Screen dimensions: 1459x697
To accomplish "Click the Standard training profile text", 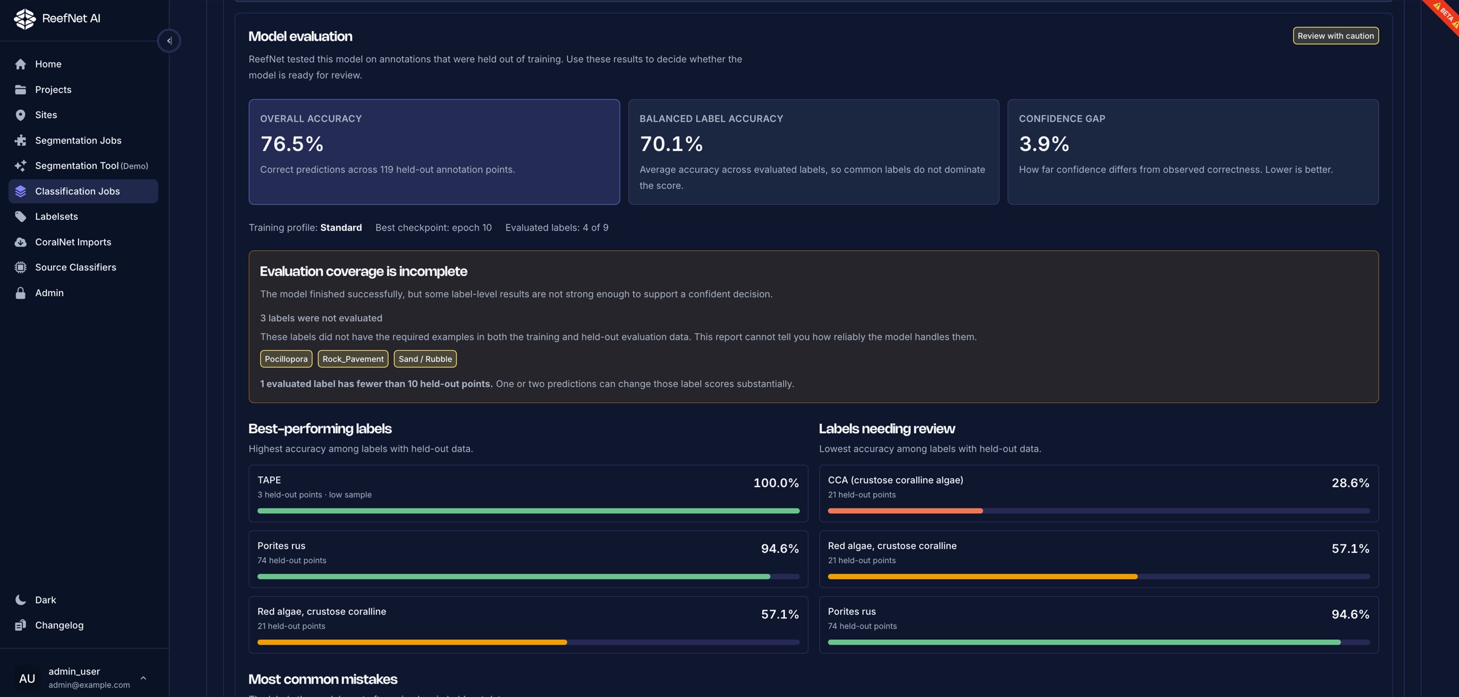I will [x=341, y=227].
